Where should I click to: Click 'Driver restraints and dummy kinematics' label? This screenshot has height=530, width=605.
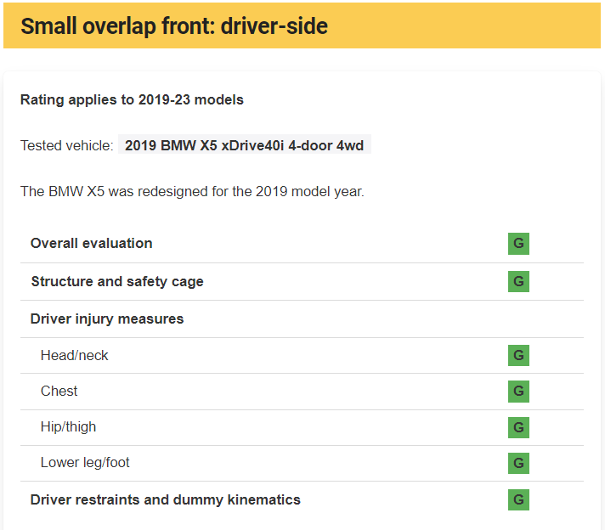165,499
